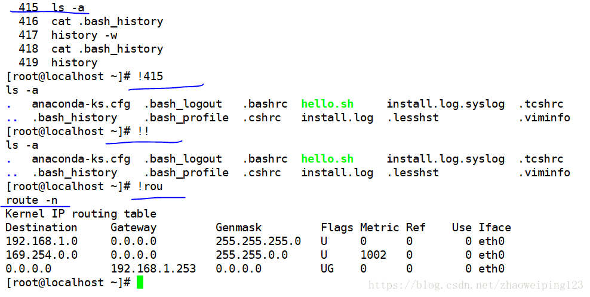The height and width of the screenshot is (297, 590).
Task: Click the green cursor at the last prompt
Action: click(x=140, y=282)
